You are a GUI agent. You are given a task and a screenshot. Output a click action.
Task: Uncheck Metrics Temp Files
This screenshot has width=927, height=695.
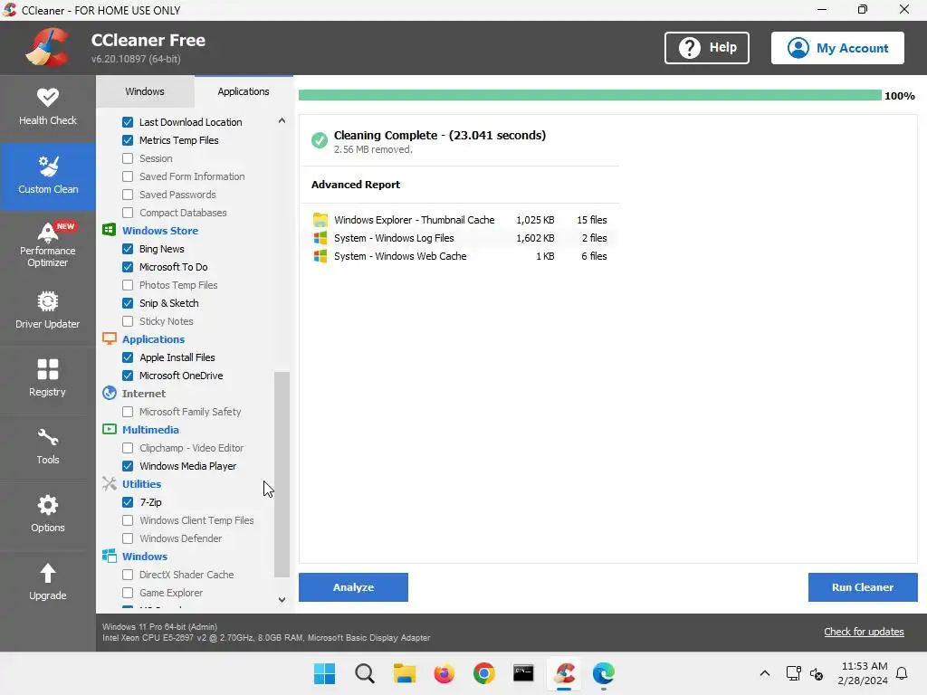[128, 140]
